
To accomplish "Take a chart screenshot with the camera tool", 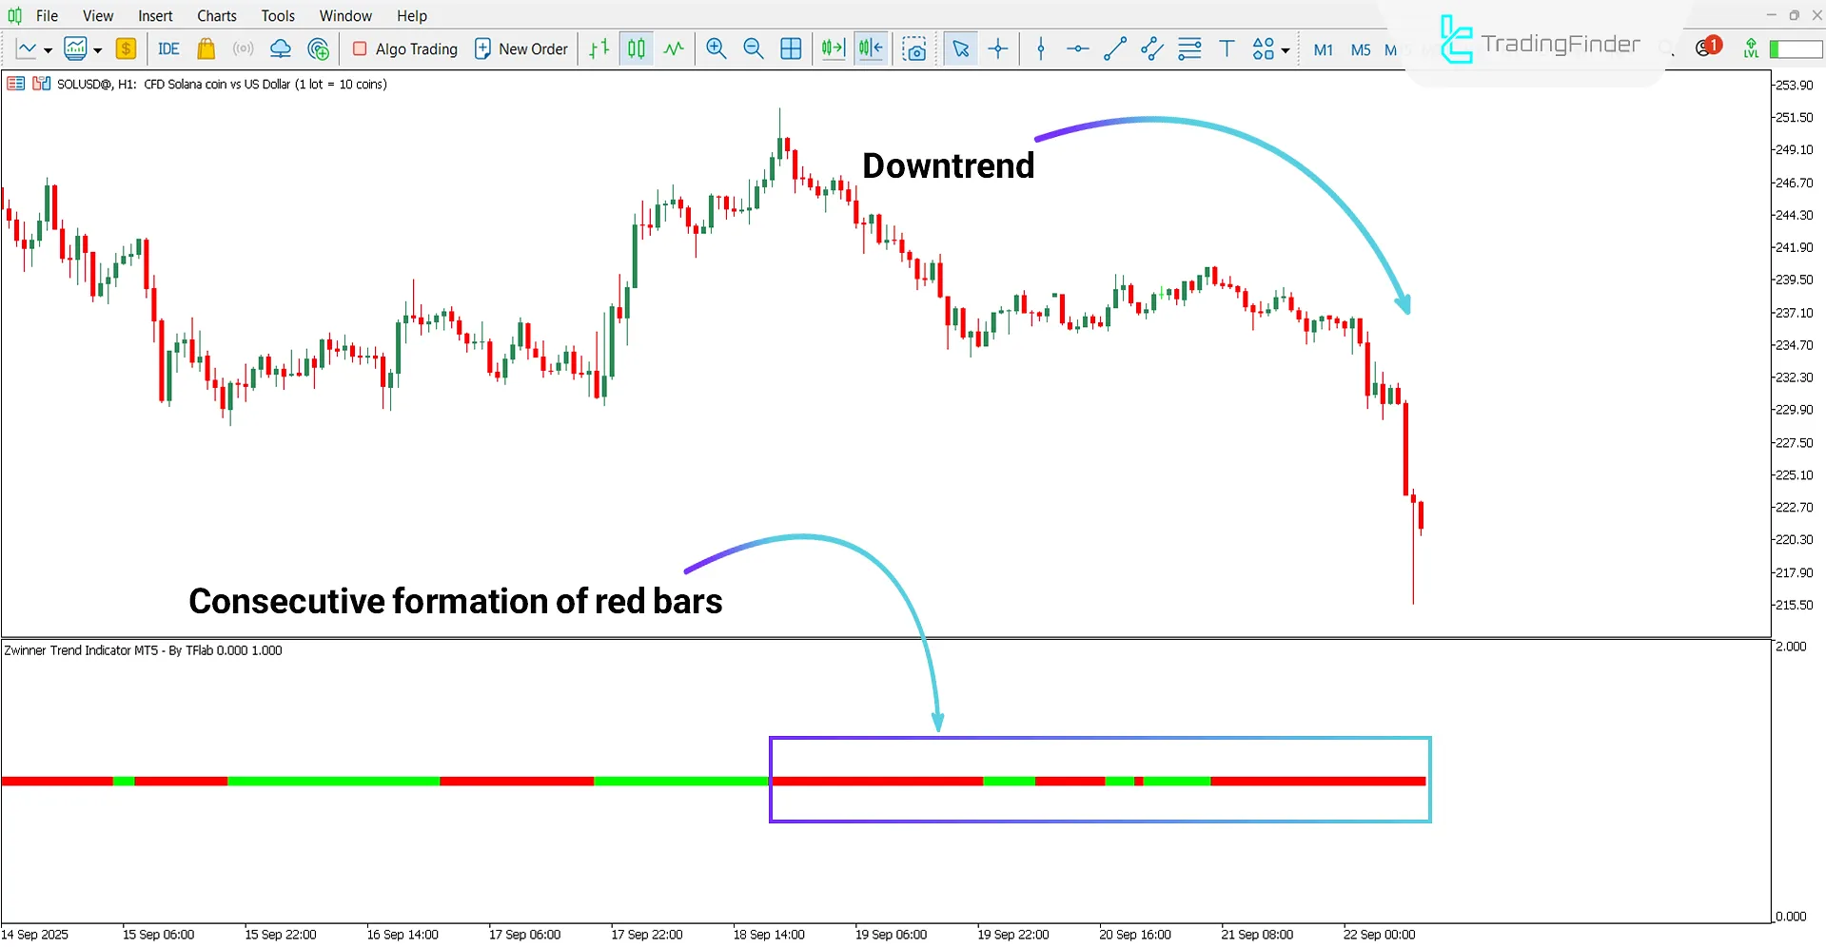I will [914, 48].
